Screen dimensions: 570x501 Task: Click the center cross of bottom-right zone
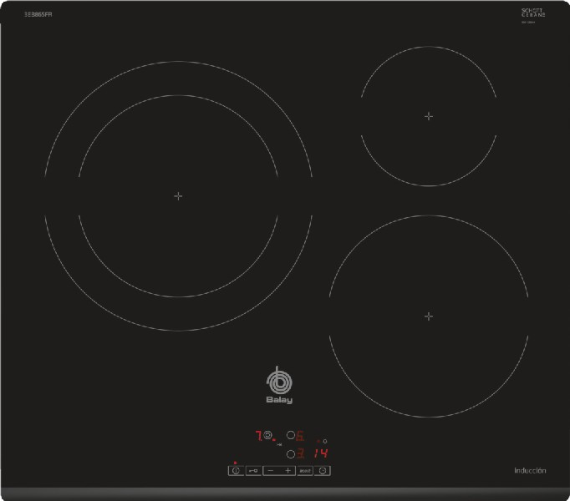pos(429,316)
